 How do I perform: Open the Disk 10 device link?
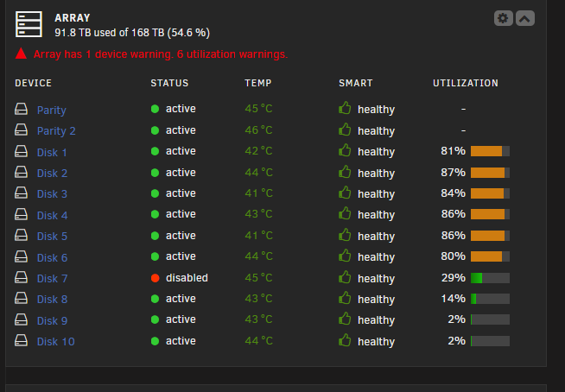[56, 342]
